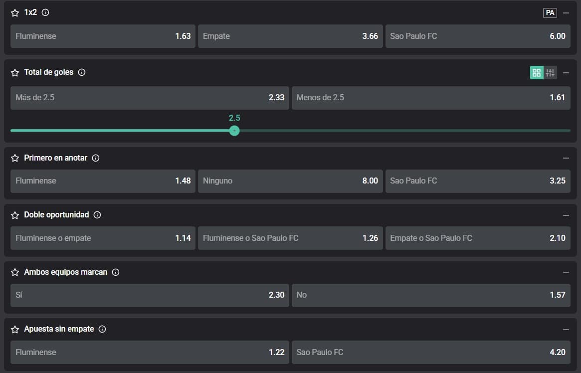The image size is (581, 373).
Task: Switch Total de goles to grid view
Action: pos(537,73)
